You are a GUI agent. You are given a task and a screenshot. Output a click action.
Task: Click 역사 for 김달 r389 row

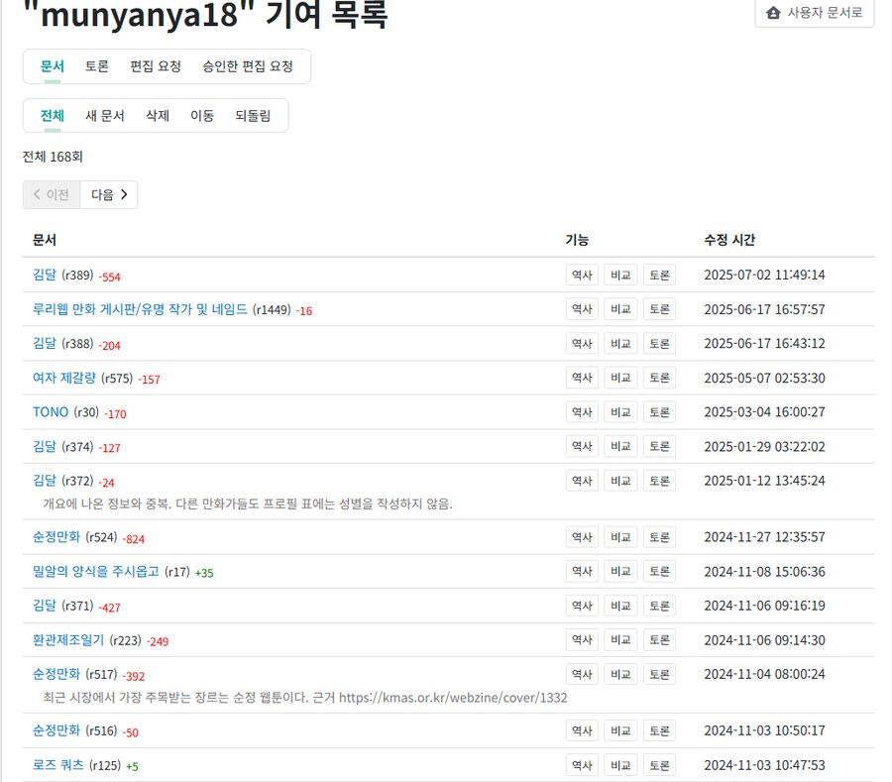582,276
